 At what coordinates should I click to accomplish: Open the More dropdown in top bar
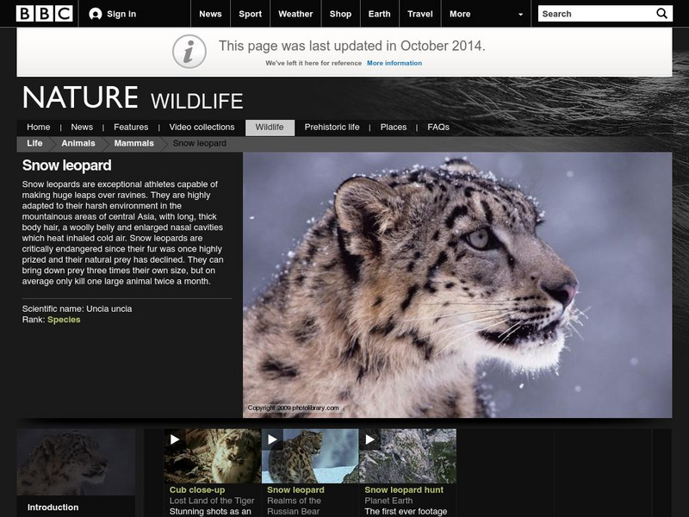click(x=469, y=14)
